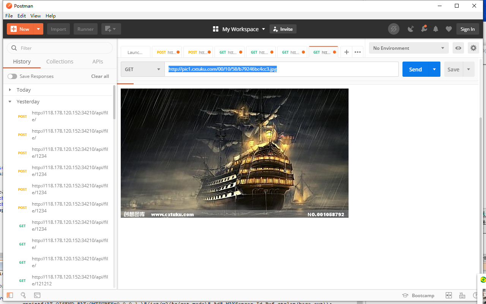Screen dimensions: 486x304
Task: Switch to the History sidebar tab
Action: click(x=22, y=62)
